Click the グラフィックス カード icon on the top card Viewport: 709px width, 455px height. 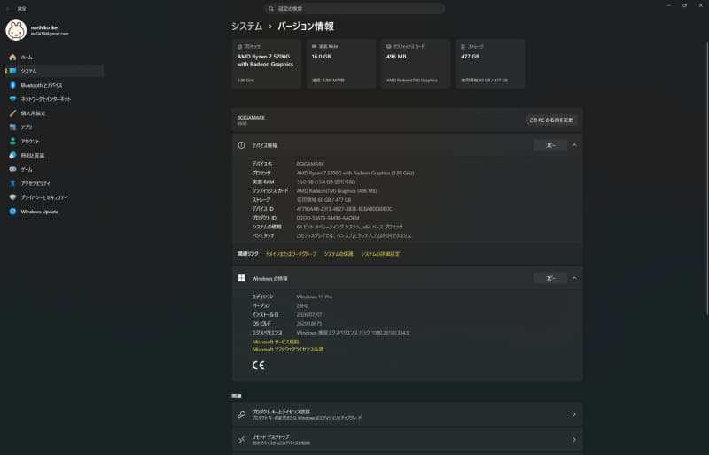click(x=388, y=47)
